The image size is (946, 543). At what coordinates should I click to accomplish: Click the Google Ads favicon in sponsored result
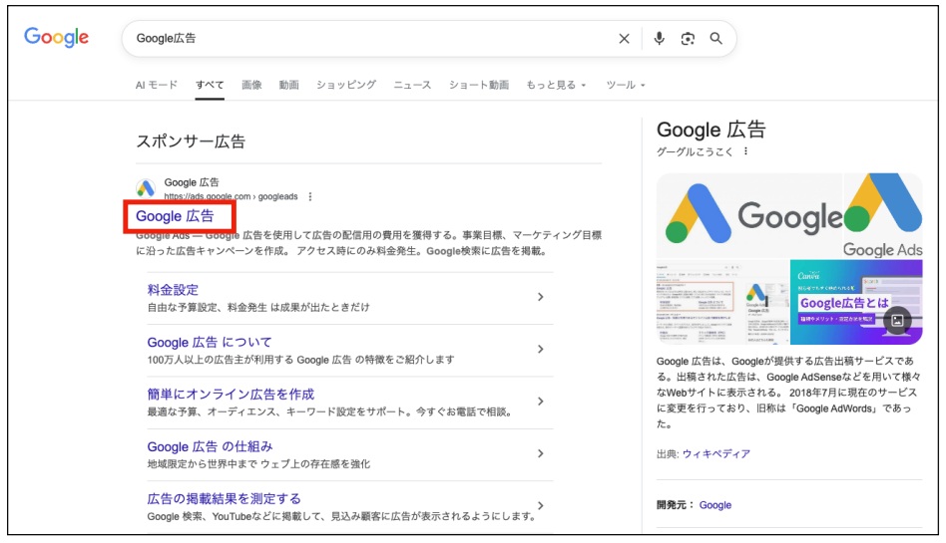point(146,189)
